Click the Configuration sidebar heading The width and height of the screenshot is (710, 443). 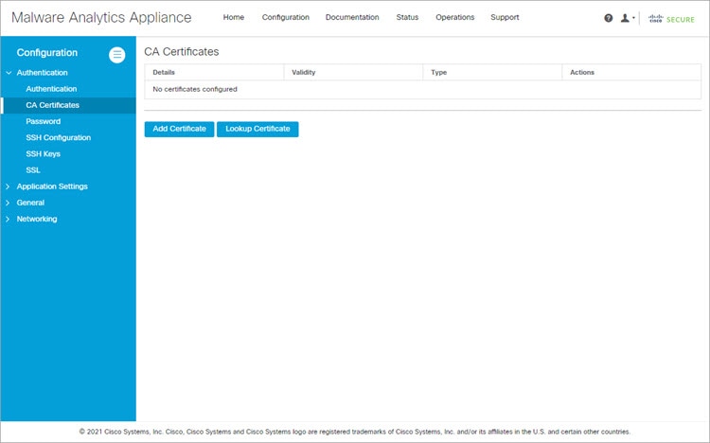[x=47, y=53]
